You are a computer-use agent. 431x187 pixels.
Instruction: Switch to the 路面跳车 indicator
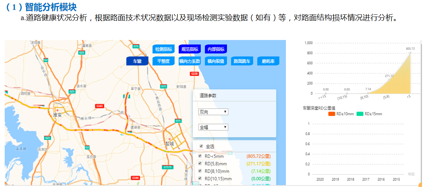(x=242, y=61)
